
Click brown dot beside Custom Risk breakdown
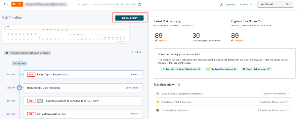[158, 110]
